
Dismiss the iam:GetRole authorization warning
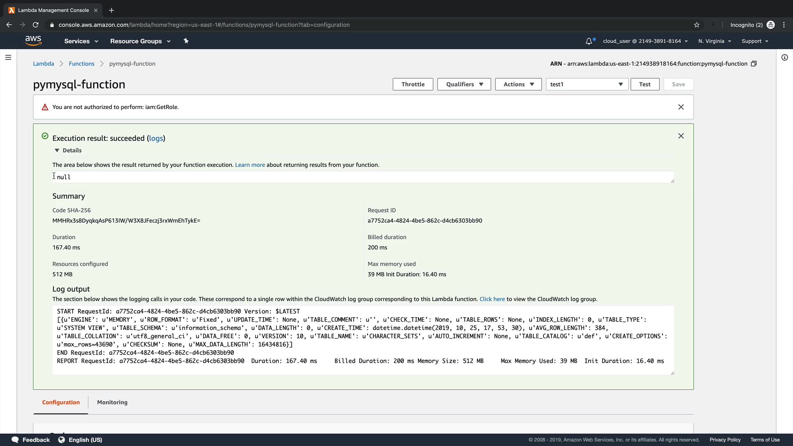pos(681,107)
